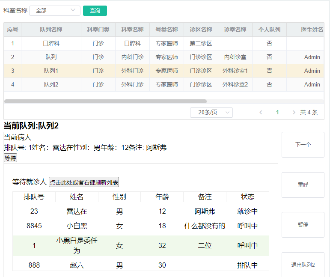
Task: Click the 重呼 button
Action: (x=303, y=185)
